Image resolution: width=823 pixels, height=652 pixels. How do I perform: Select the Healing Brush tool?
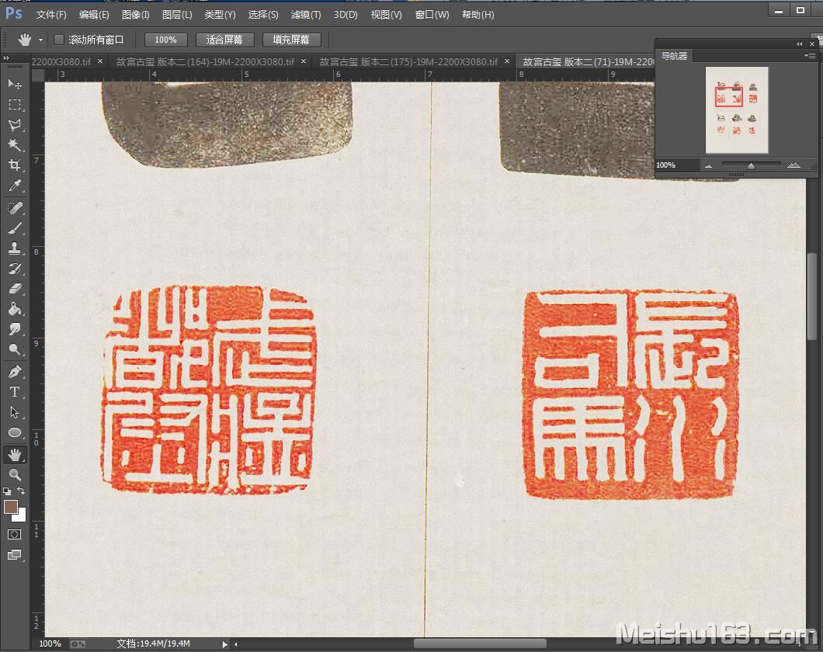click(15, 208)
